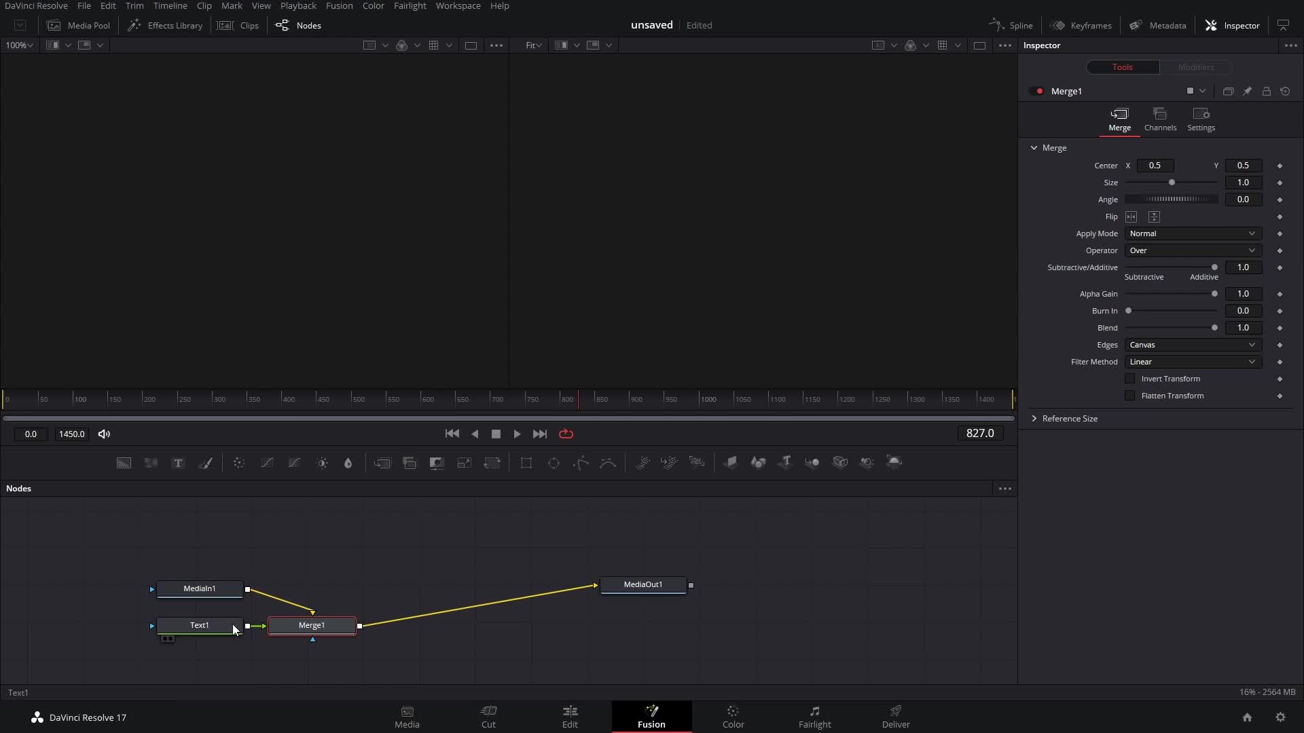1304x733 pixels.
Task: Open the Apply Mode dropdown
Action: coord(1193,233)
